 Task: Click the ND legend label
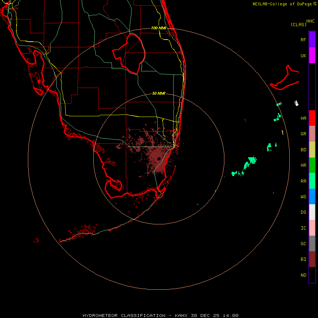point(303,275)
